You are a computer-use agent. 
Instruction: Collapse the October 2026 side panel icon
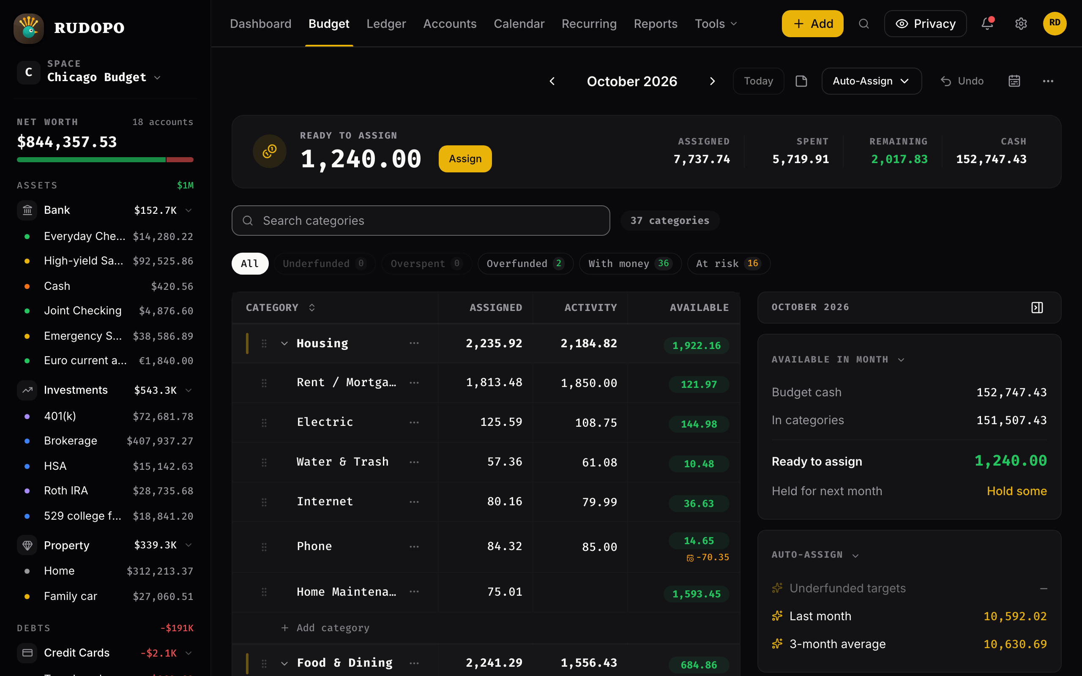[1037, 308]
